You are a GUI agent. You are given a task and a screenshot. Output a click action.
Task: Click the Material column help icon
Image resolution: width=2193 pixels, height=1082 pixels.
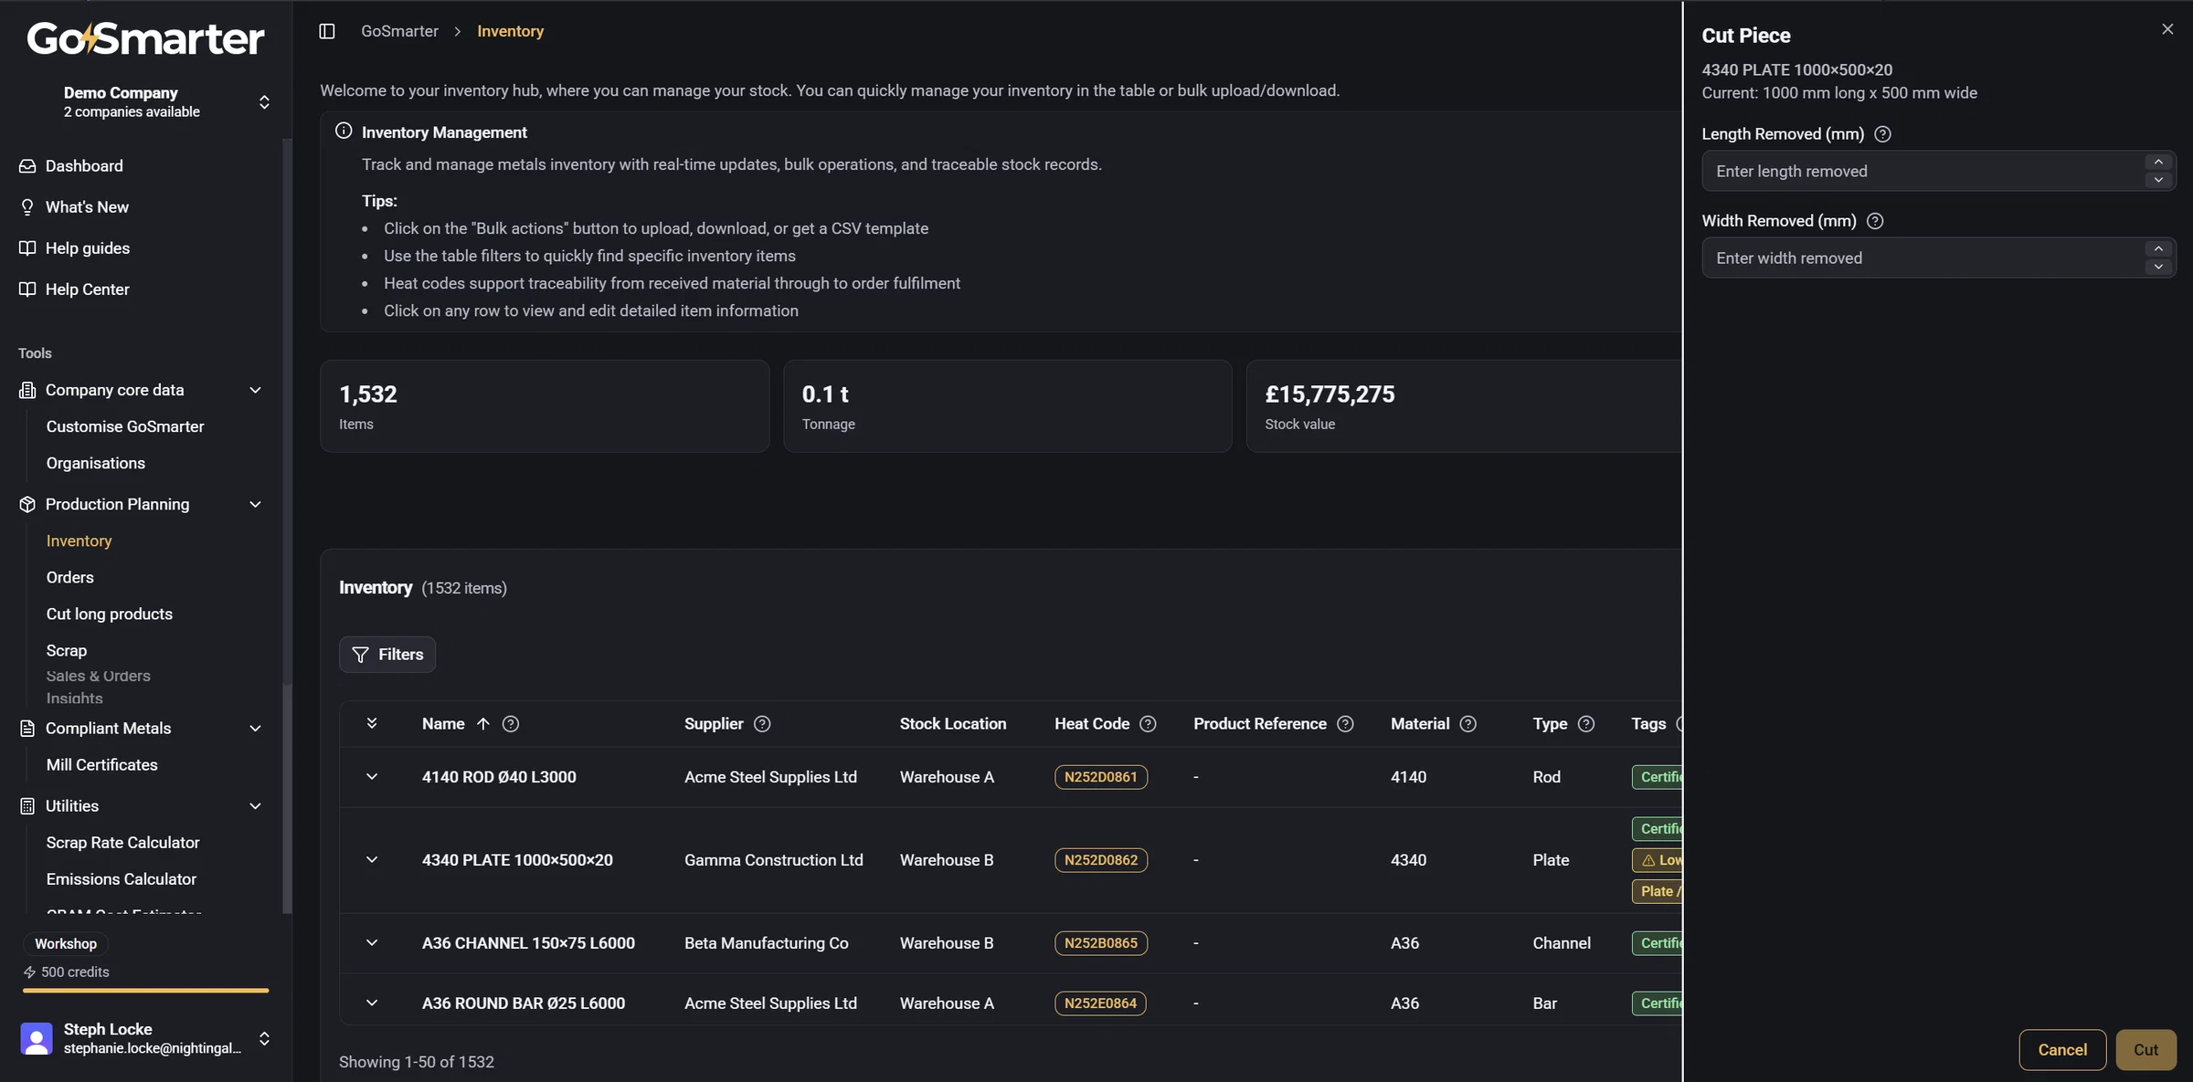1467,724
